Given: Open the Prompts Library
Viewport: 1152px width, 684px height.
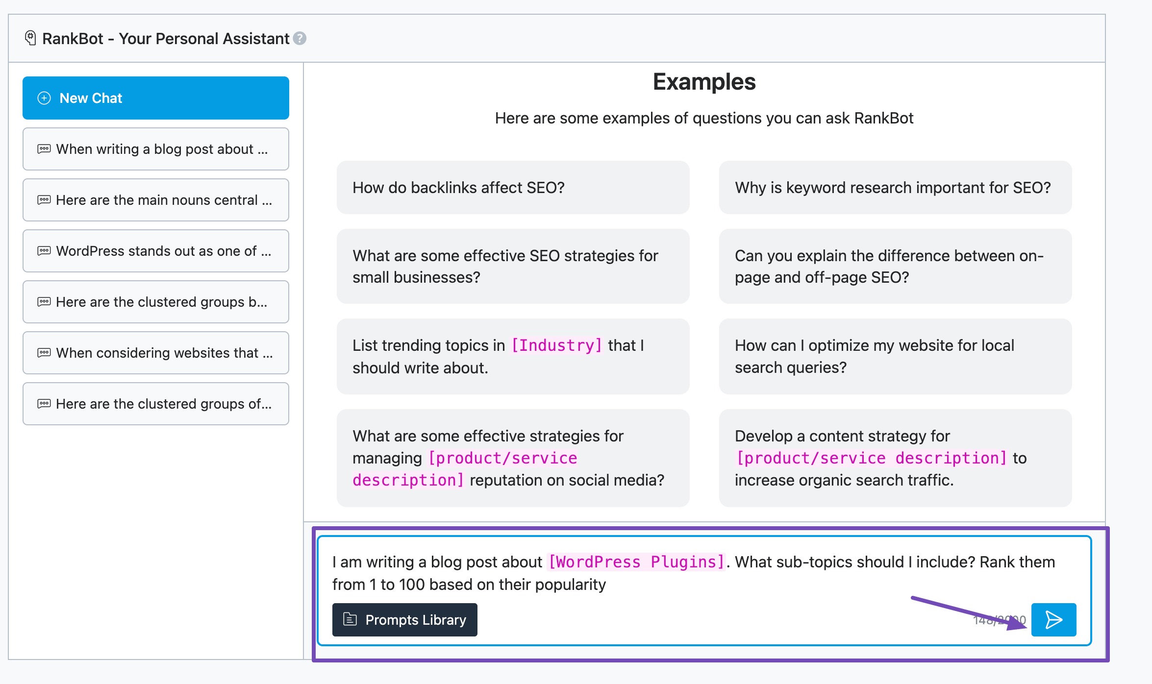Looking at the screenshot, I should point(405,619).
